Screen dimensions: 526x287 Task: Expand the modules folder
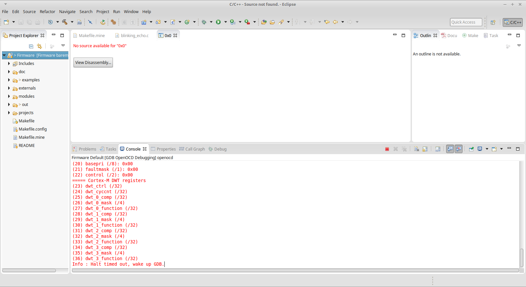point(9,96)
